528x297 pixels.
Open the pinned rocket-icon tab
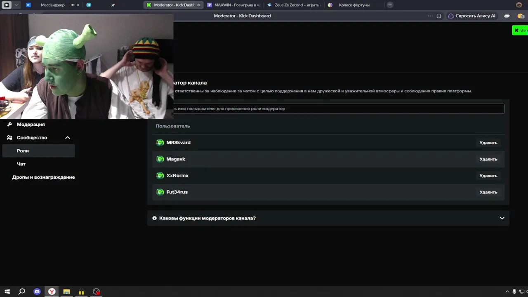tap(113, 5)
